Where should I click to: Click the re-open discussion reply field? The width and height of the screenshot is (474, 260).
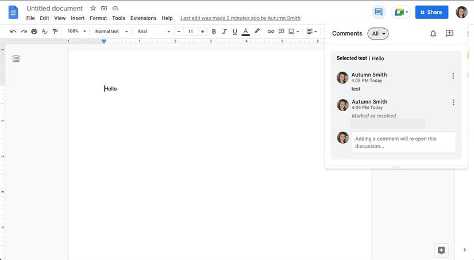pos(403,142)
